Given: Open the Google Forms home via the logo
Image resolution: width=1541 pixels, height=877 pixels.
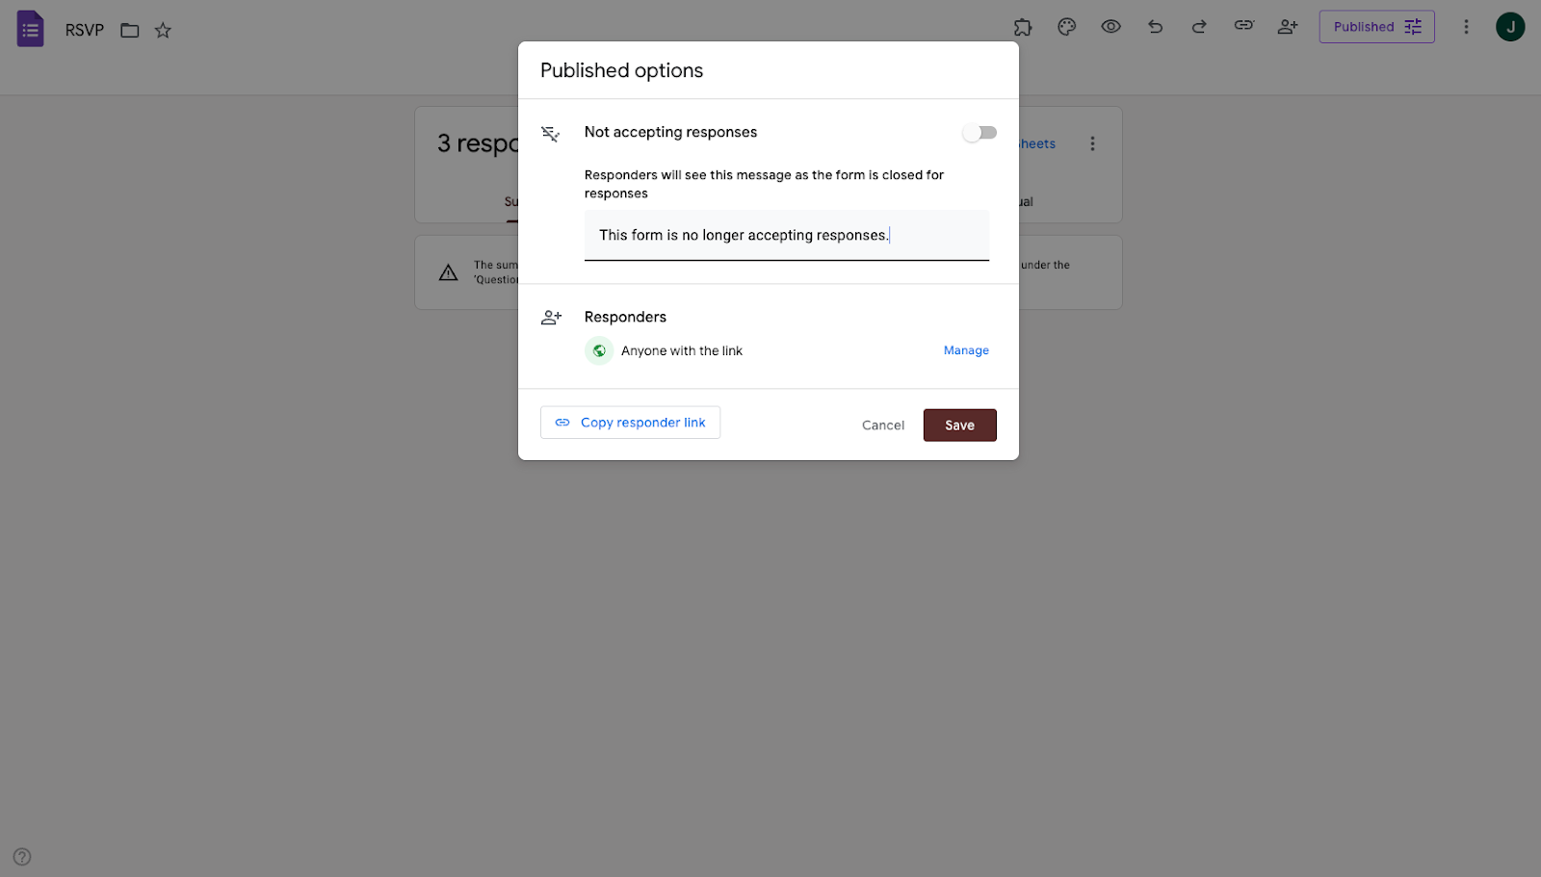Looking at the screenshot, I should pyautogui.click(x=30, y=28).
